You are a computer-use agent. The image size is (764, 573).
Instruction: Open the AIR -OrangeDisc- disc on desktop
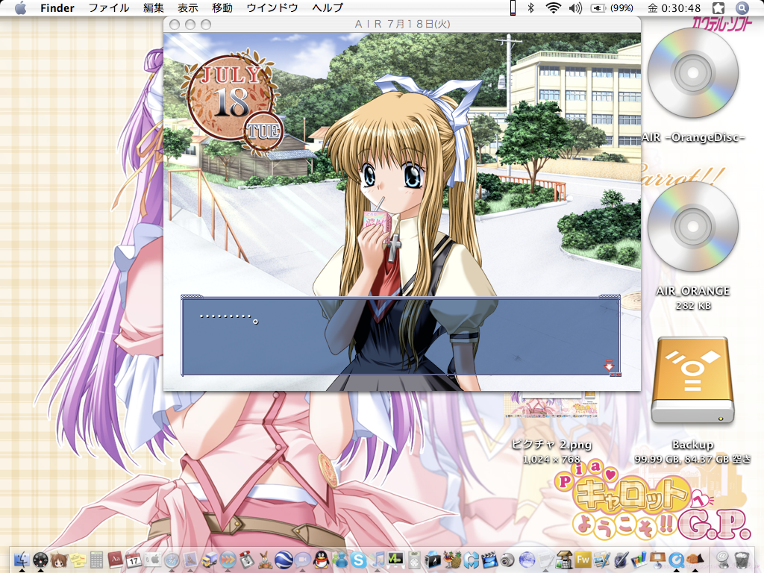coord(693,73)
